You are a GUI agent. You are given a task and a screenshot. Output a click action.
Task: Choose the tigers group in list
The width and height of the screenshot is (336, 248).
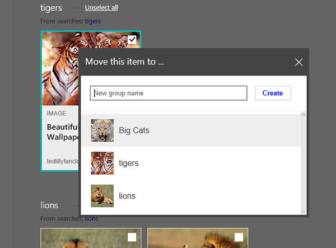click(191, 163)
